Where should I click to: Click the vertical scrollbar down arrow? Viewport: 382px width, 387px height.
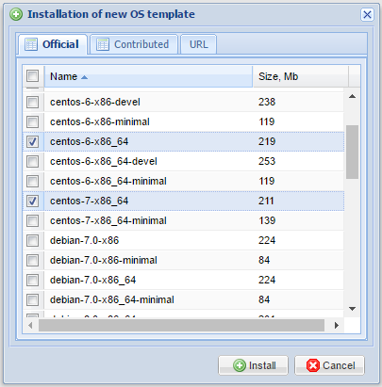pyautogui.click(x=352, y=309)
